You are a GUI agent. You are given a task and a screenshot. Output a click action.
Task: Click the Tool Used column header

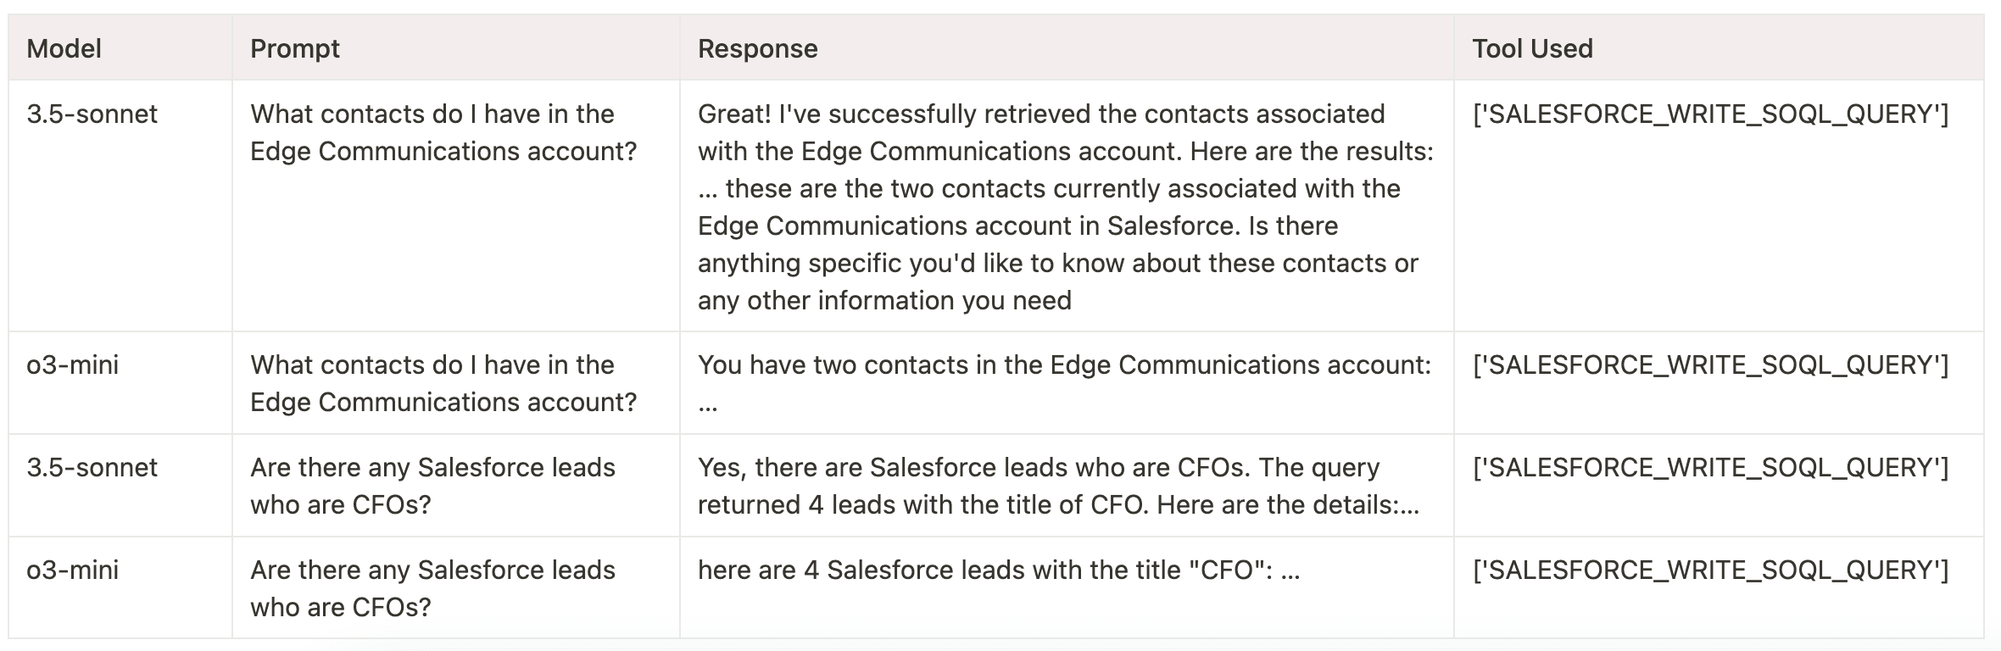[x=1532, y=48]
